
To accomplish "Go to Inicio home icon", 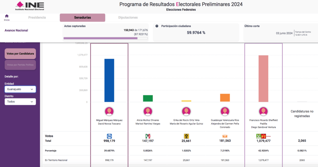I will (x=7, y=16).
